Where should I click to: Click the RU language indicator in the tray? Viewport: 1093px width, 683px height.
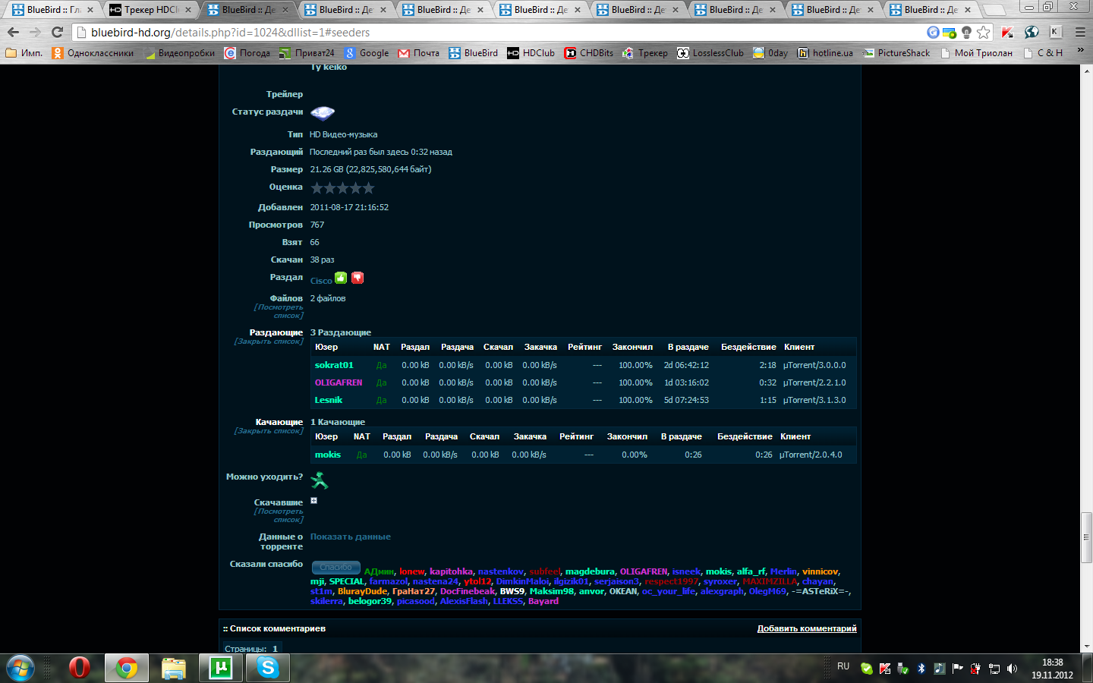click(x=843, y=666)
